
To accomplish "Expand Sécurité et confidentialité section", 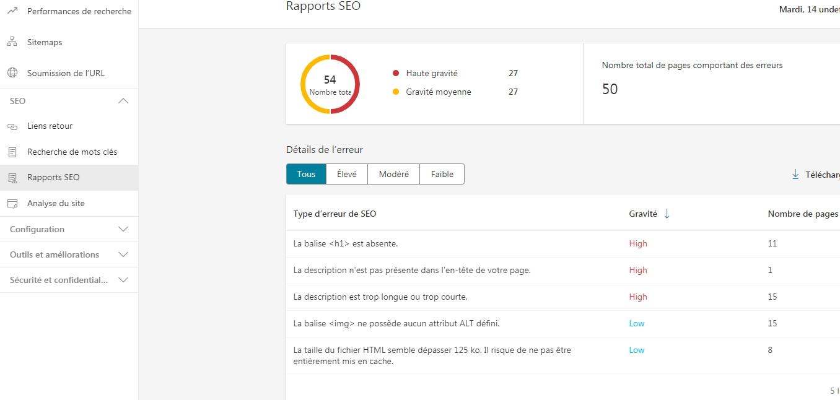I will coord(123,280).
